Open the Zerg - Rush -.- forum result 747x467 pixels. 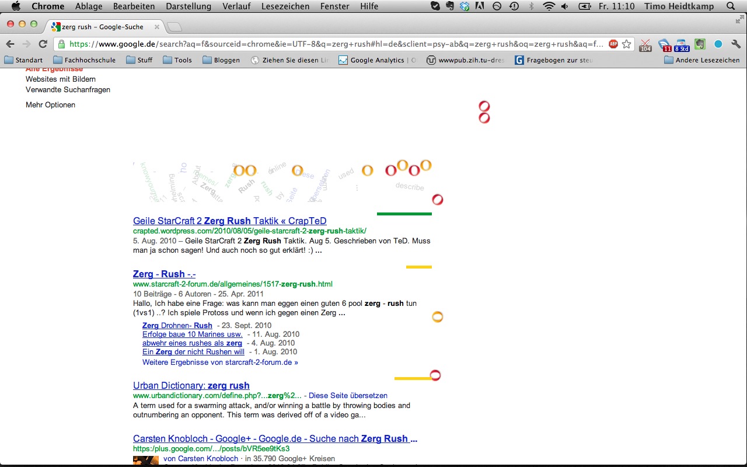[165, 274]
